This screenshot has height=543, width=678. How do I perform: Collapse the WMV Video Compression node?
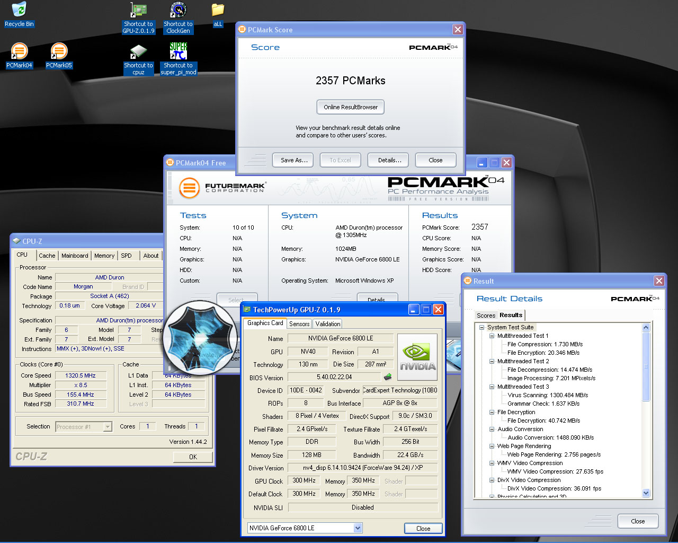tap(492, 463)
